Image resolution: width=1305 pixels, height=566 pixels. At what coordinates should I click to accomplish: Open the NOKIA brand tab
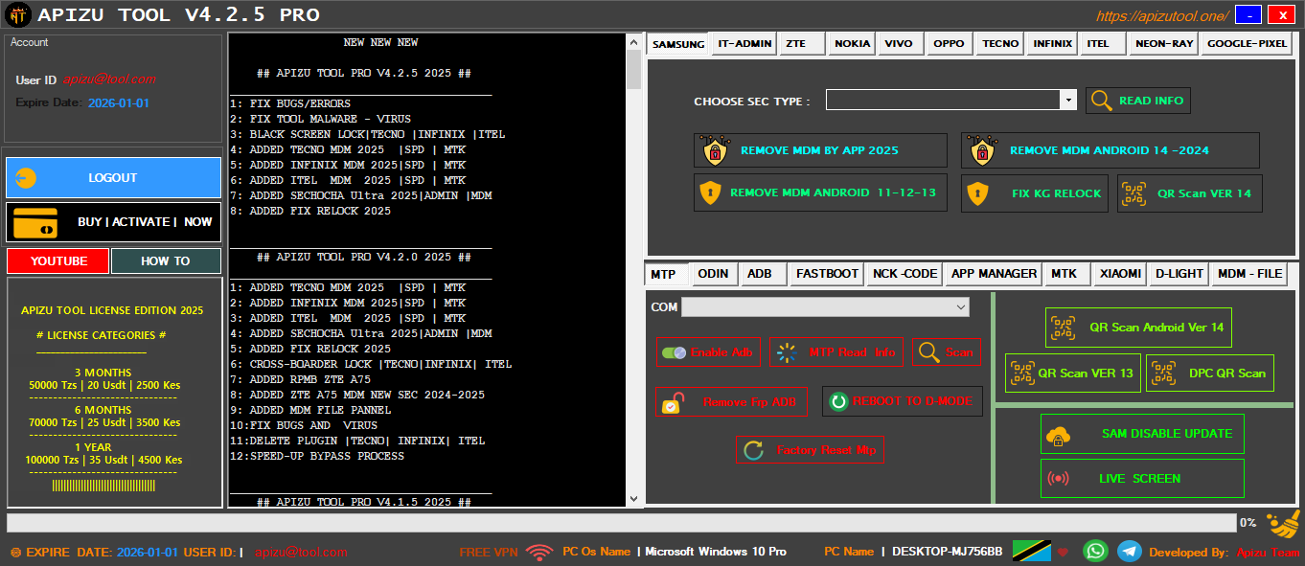coord(852,44)
